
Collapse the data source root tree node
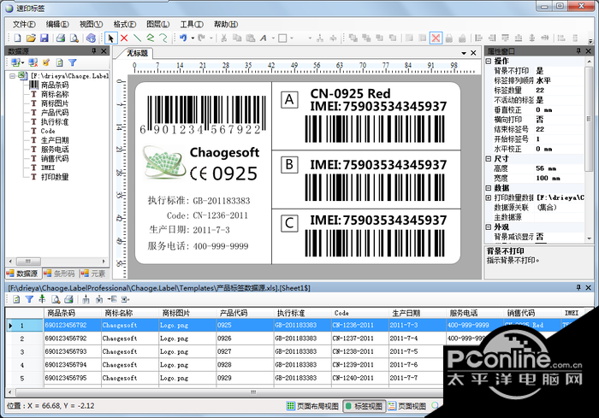tap(12, 75)
